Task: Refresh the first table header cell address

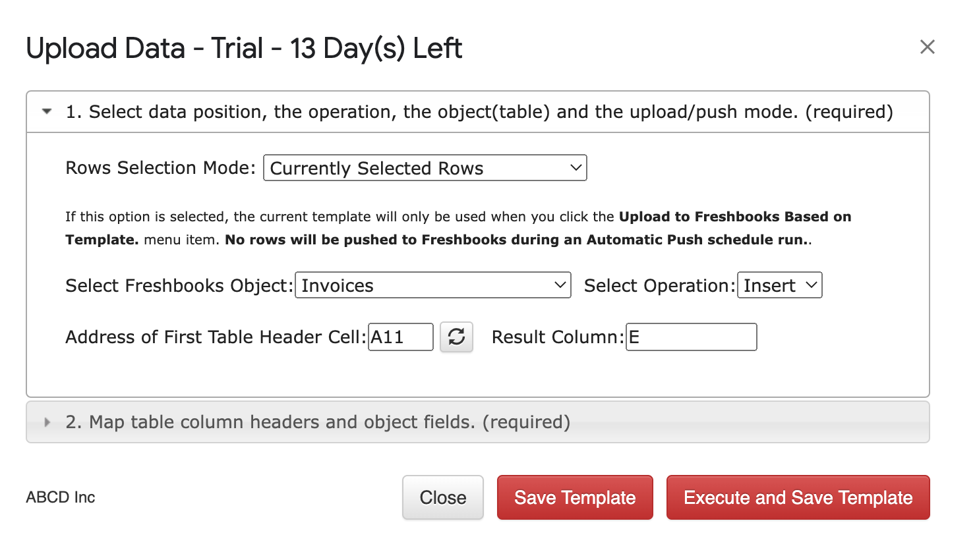Action: 456,337
